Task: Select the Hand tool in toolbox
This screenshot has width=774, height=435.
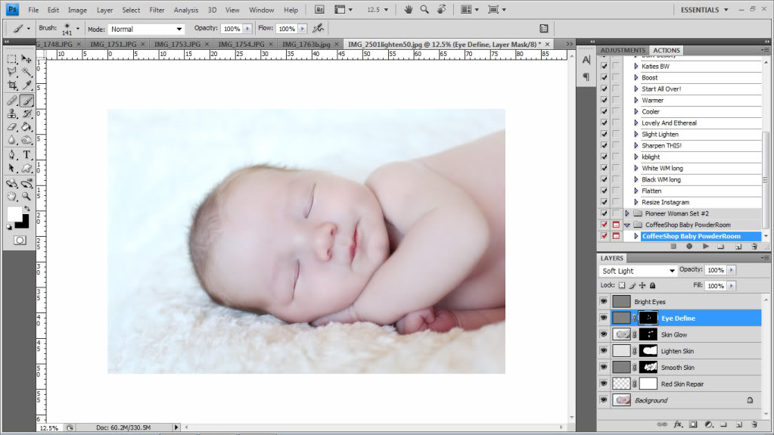Action: click(12, 197)
